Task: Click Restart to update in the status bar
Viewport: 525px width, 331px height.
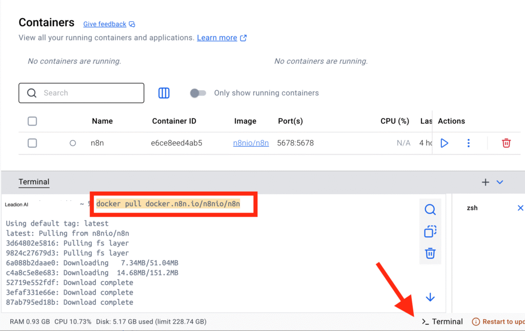Action: [501, 321]
